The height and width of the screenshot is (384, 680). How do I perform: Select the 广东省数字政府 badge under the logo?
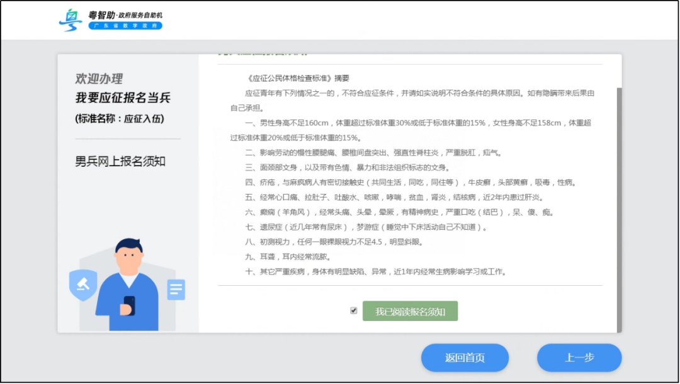(125, 26)
